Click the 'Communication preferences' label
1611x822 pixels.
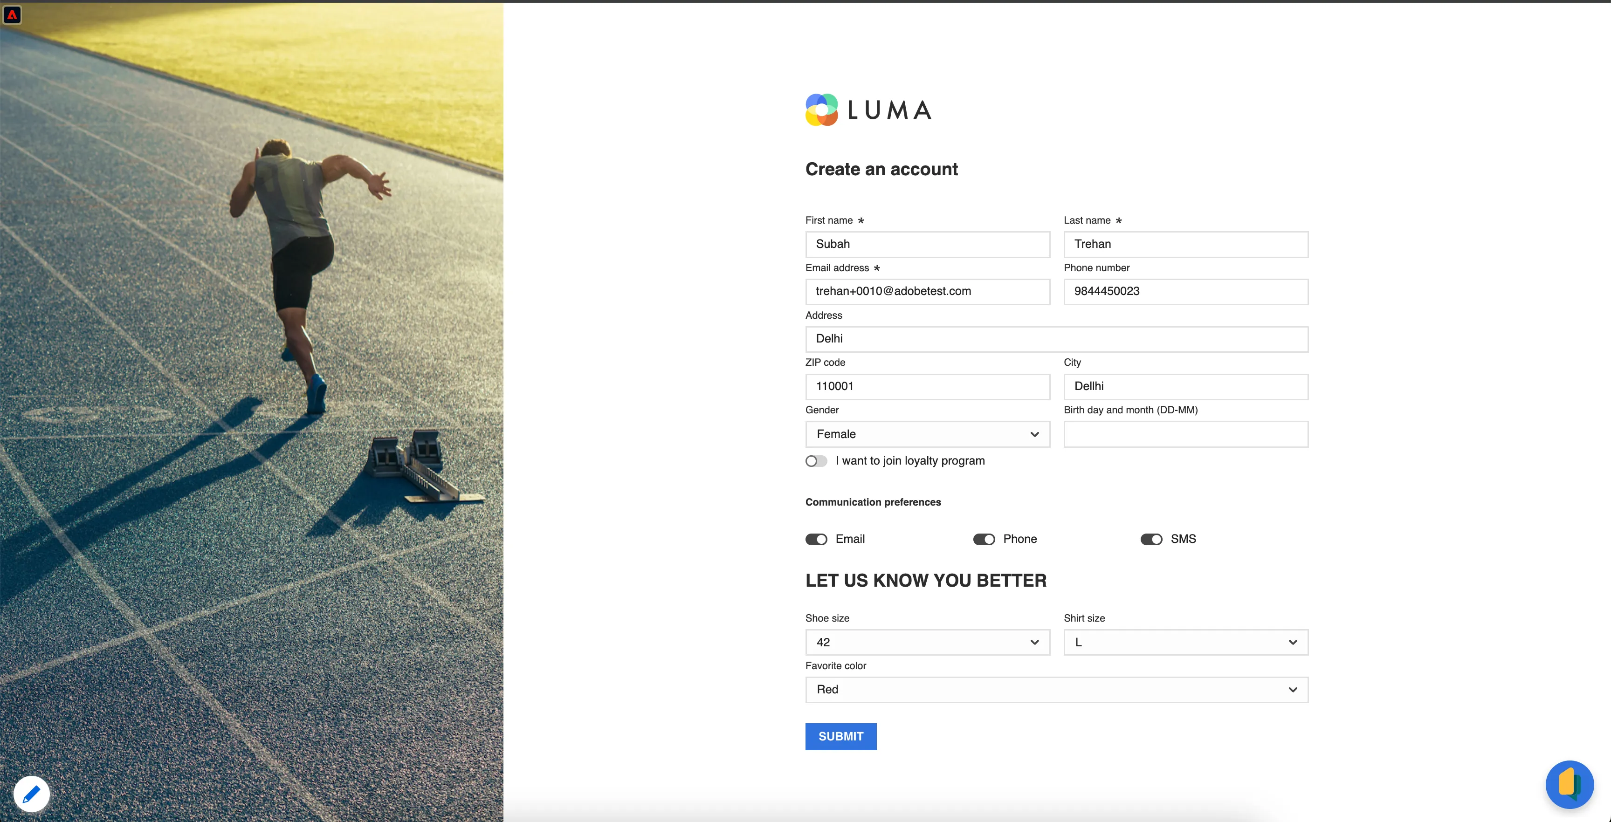(873, 502)
